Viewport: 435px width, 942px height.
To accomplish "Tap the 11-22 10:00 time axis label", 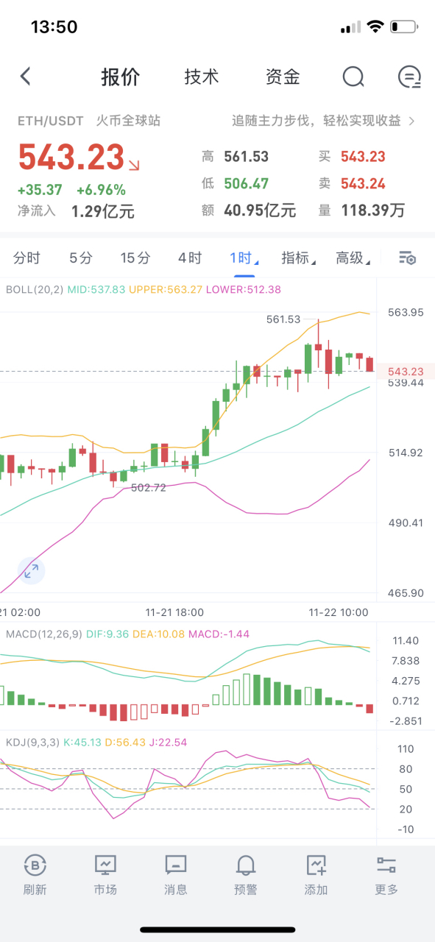I will point(339,612).
